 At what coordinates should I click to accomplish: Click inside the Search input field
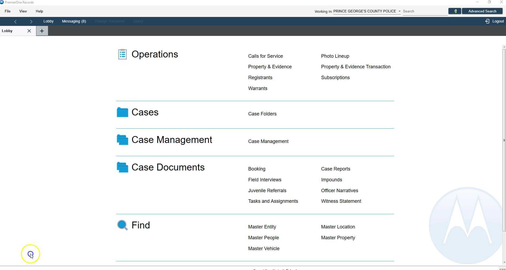pyautogui.click(x=424, y=11)
